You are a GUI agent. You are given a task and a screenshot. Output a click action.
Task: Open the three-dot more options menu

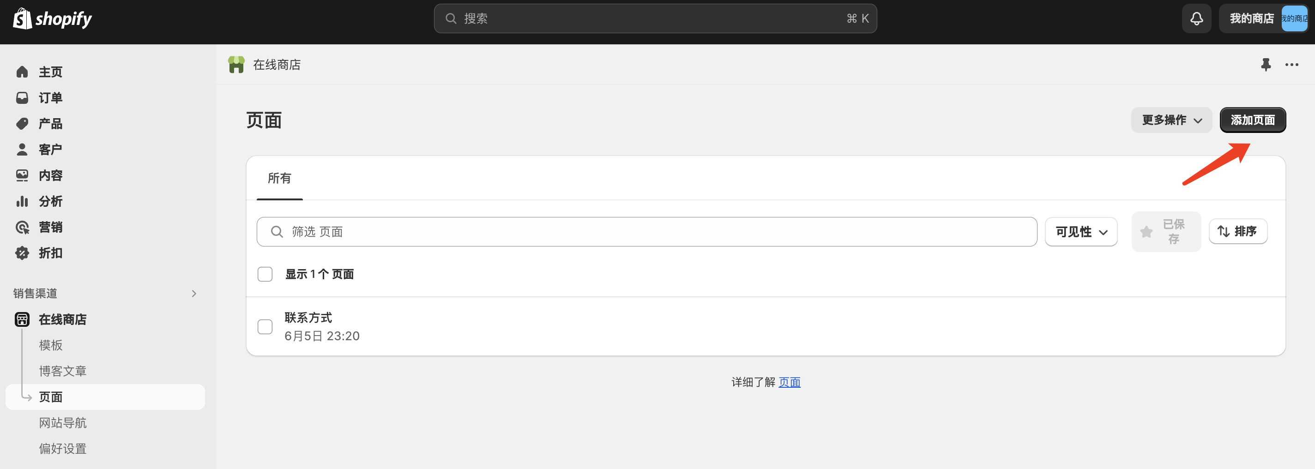(1291, 65)
